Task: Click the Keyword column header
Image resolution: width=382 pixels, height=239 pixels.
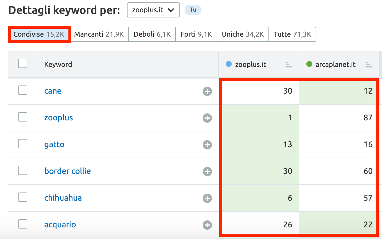Action: 58,65
